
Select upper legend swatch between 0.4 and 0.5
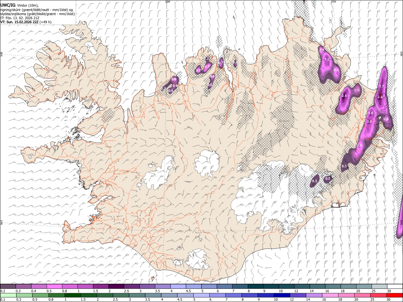(x=39, y=286)
